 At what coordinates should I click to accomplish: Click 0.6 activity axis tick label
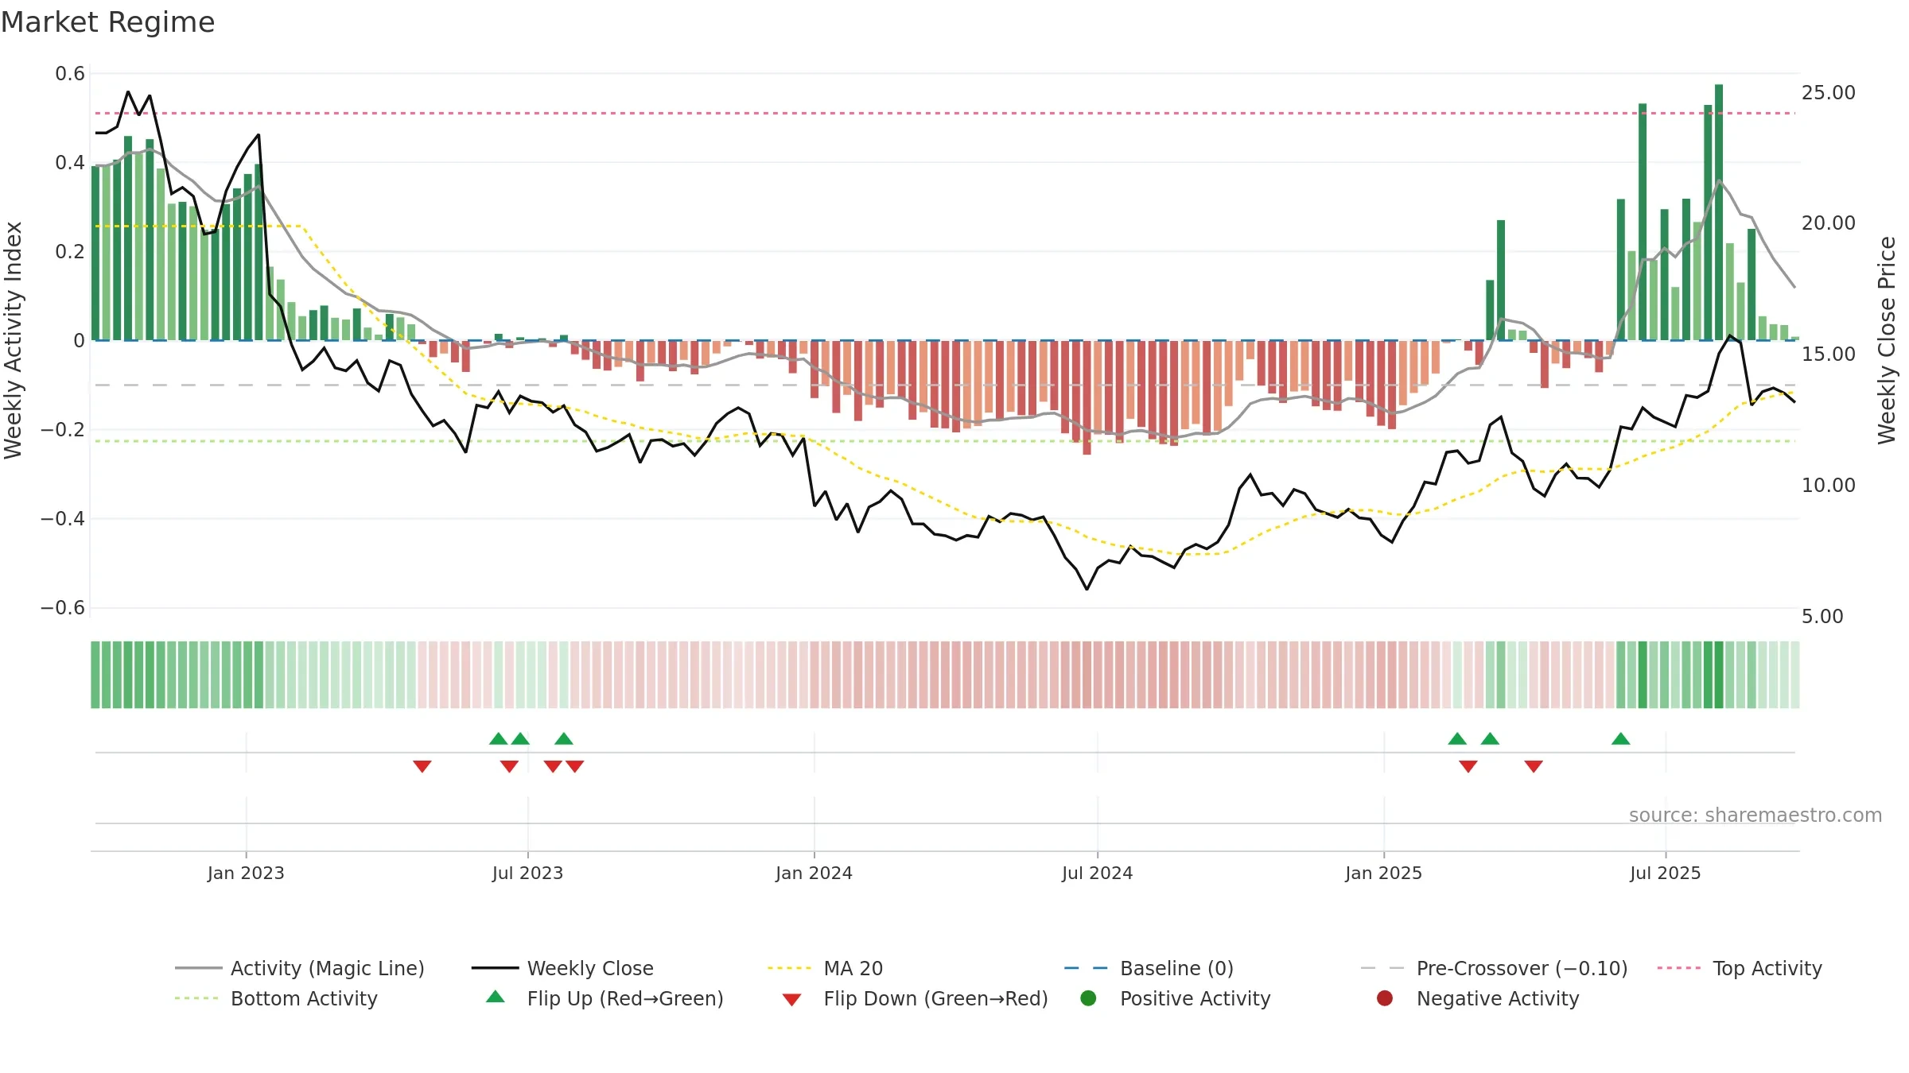(70, 74)
